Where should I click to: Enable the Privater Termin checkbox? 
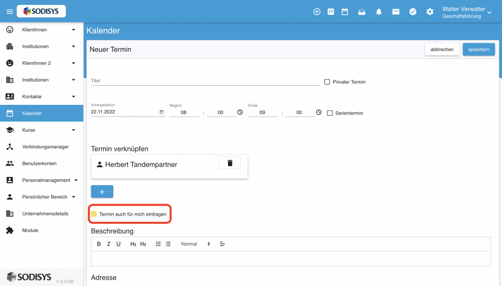pos(327,82)
